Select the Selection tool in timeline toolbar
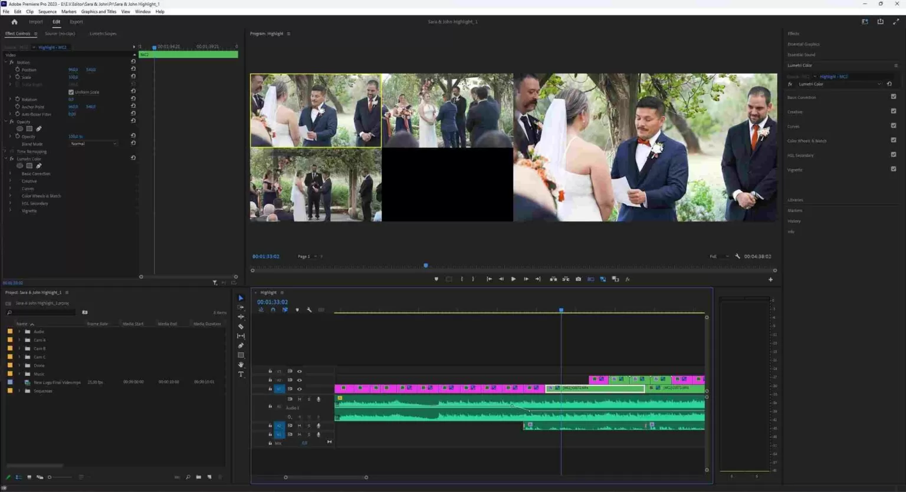This screenshot has height=492, width=906. pos(241,298)
